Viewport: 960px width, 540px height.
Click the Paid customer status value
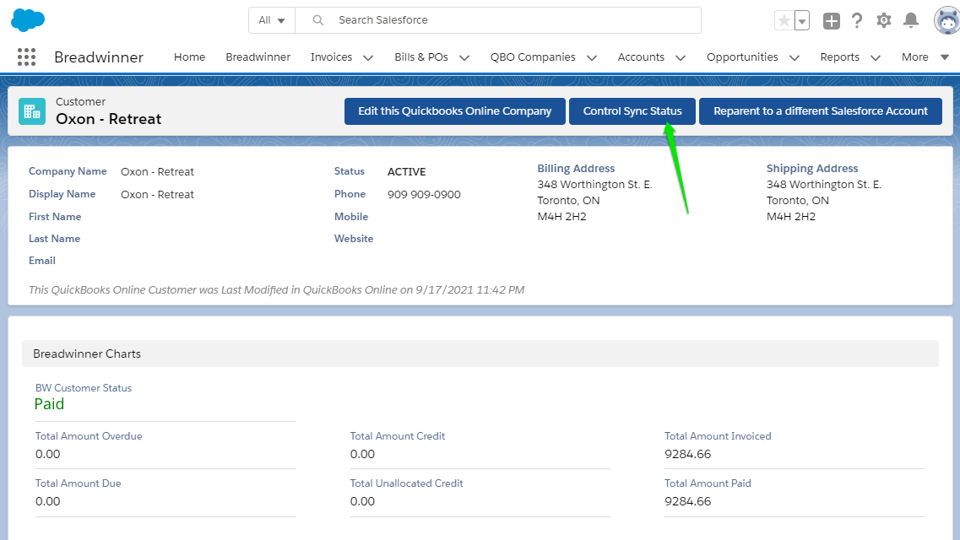tap(49, 403)
